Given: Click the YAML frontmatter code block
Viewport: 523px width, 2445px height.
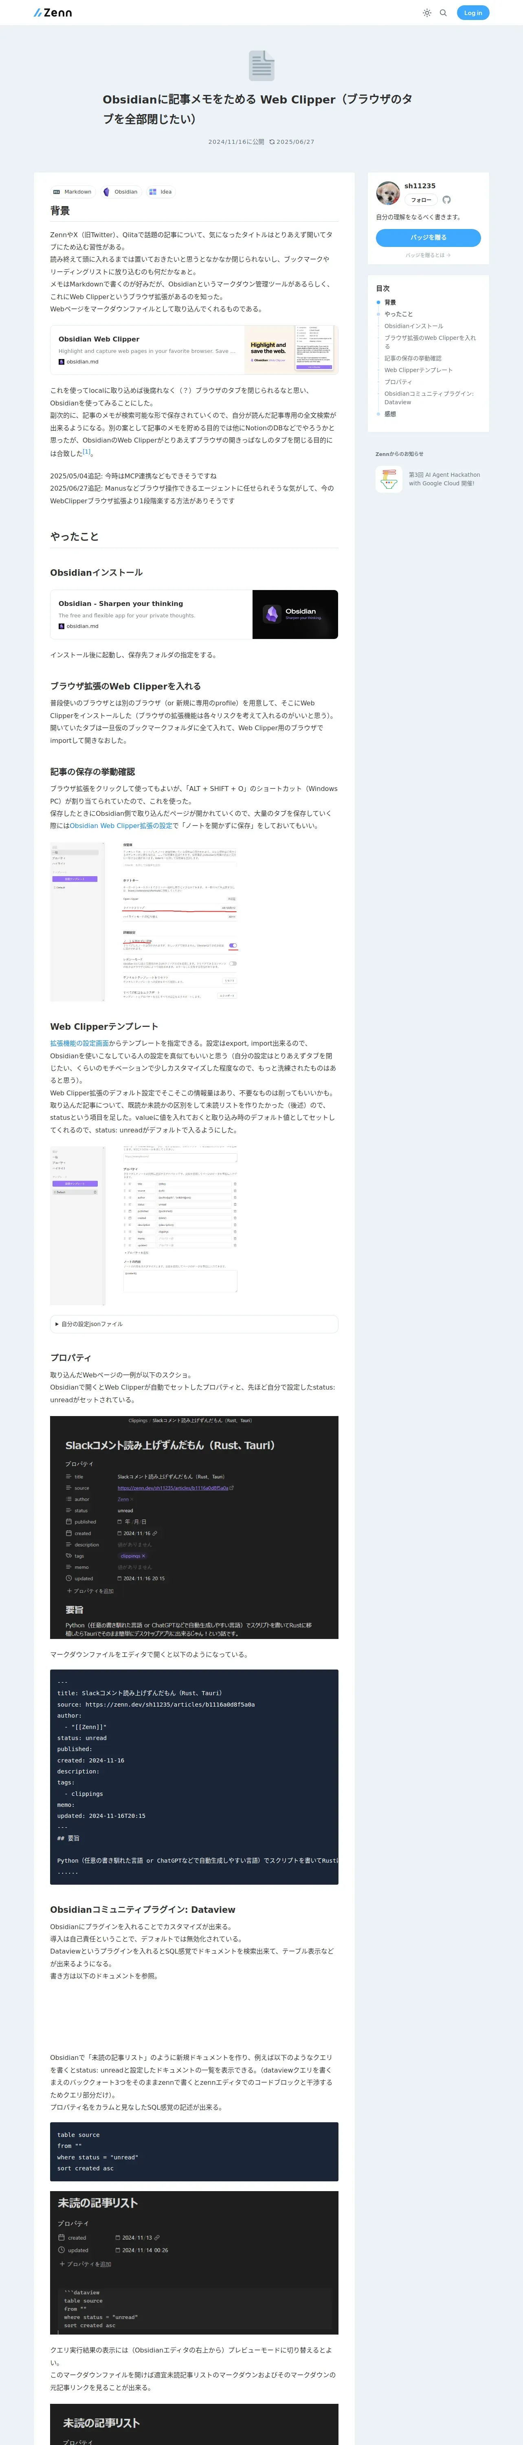Looking at the screenshot, I should (x=193, y=1776).
